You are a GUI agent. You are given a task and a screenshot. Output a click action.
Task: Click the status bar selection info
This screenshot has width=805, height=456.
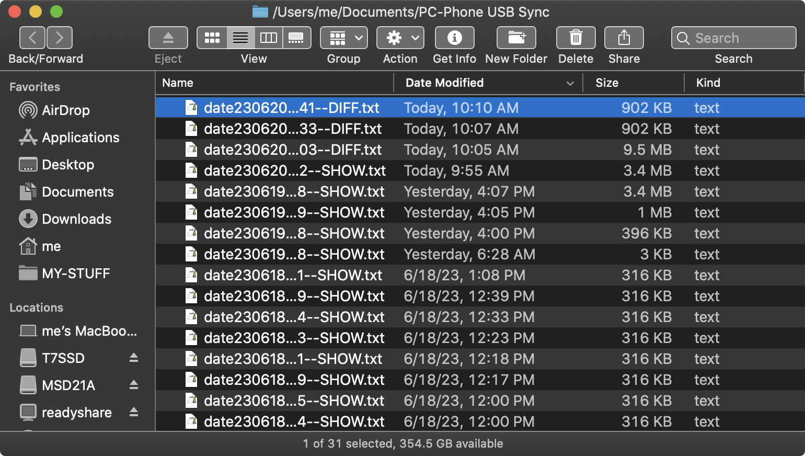click(x=402, y=443)
